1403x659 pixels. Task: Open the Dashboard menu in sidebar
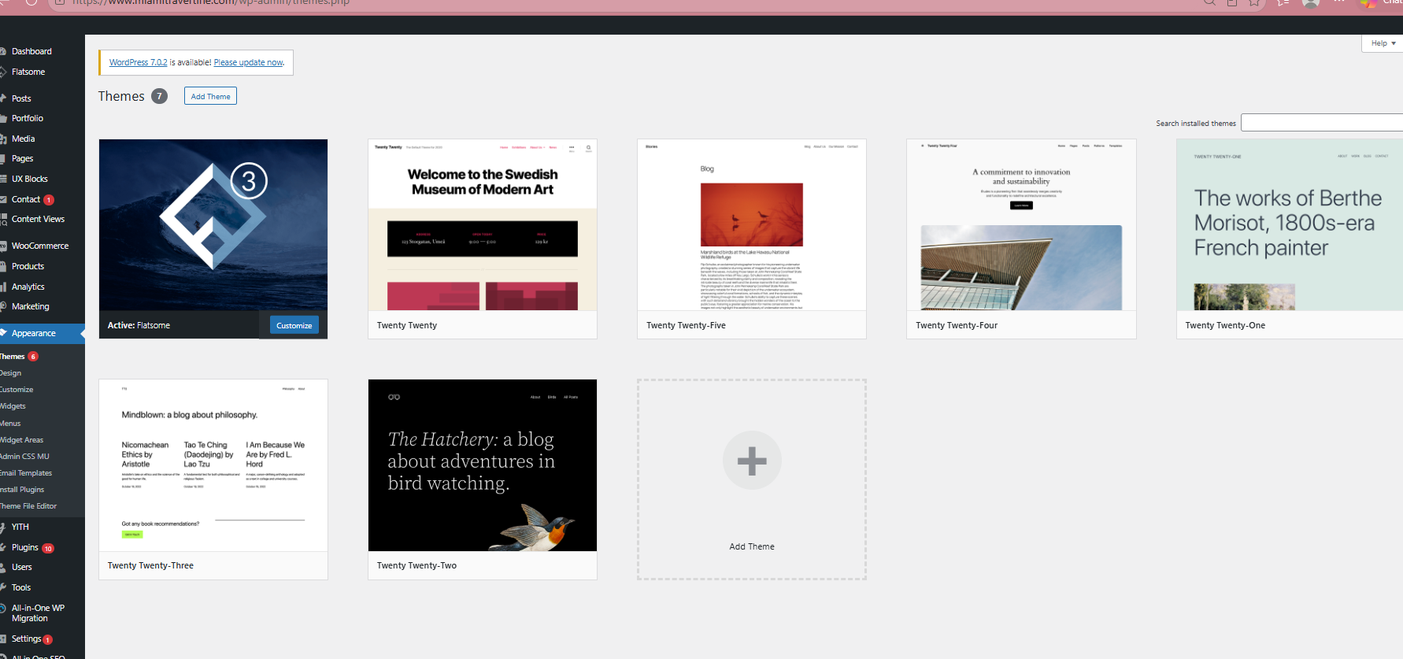pos(31,51)
